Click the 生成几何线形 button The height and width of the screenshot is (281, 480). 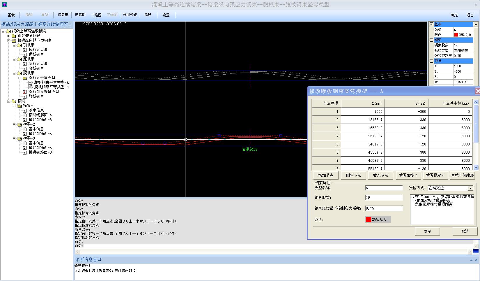point(462,175)
